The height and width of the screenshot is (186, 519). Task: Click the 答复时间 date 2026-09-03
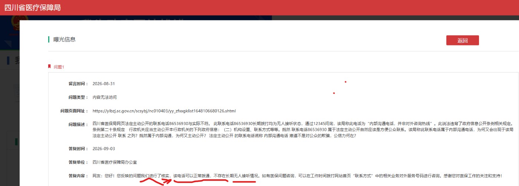click(104, 149)
